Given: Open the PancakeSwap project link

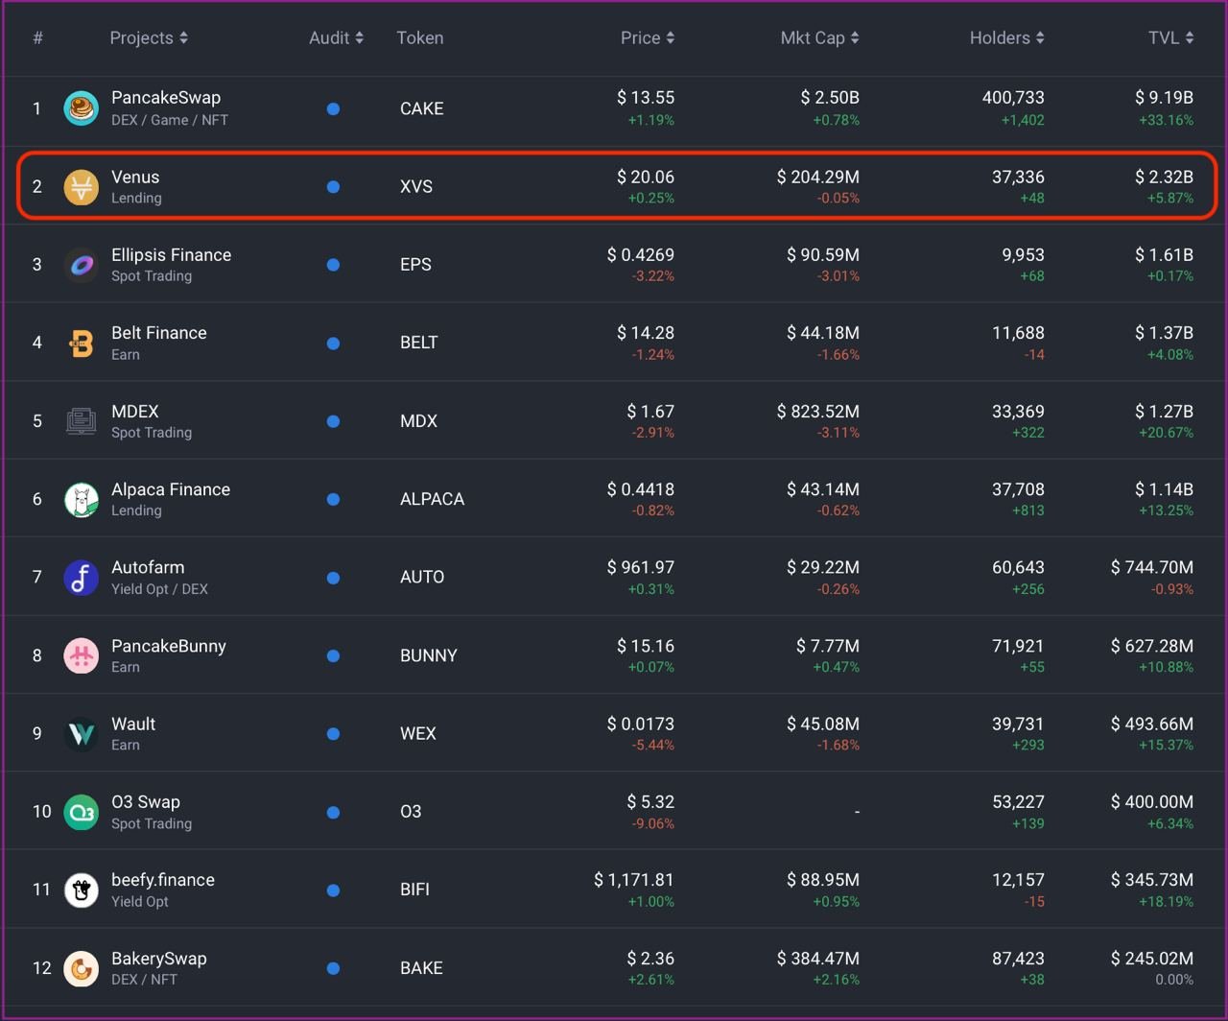Looking at the screenshot, I should point(166,98).
